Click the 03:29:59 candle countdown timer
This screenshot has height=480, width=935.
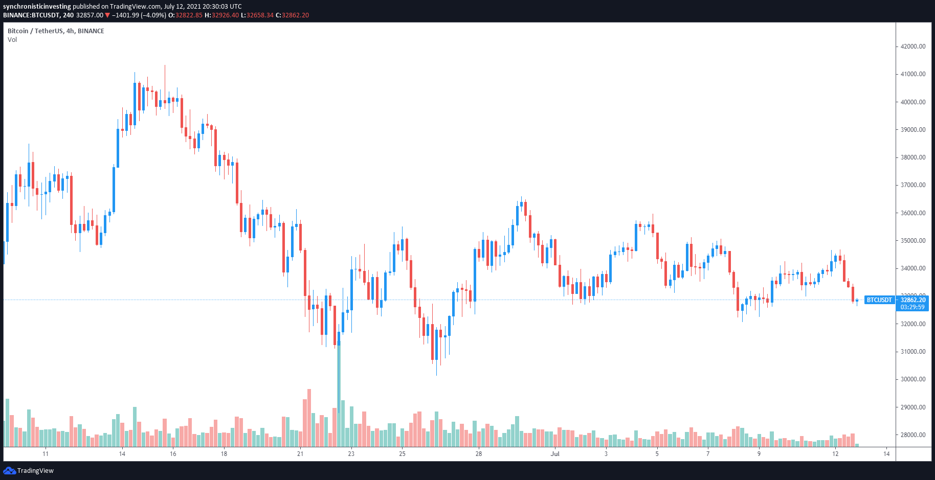click(x=912, y=307)
